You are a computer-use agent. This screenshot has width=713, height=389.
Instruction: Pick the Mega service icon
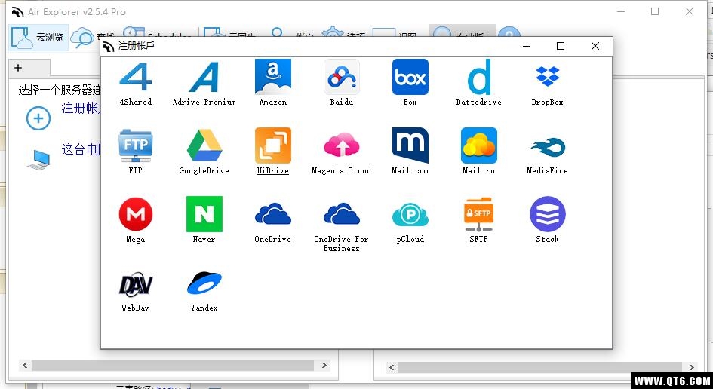136,214
